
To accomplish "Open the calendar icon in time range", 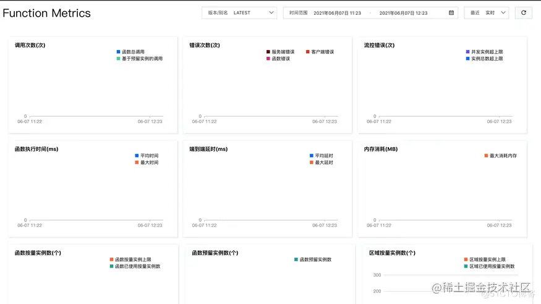I will (451, 13).
